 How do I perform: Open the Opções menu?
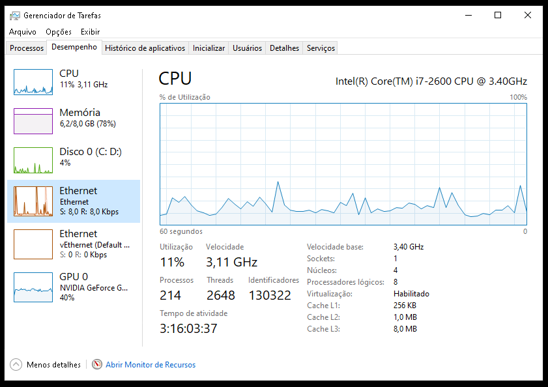(59, 32)
